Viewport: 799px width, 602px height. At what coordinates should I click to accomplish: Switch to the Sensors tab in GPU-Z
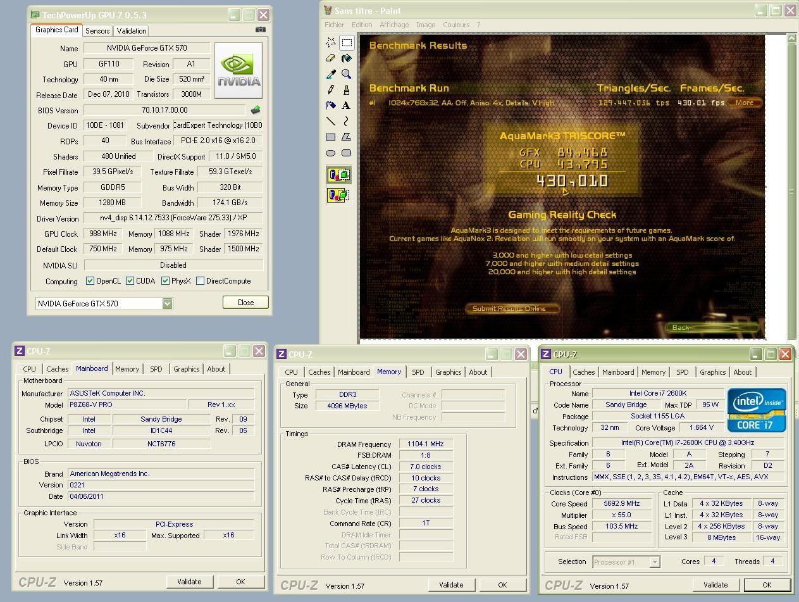(97, 30)
